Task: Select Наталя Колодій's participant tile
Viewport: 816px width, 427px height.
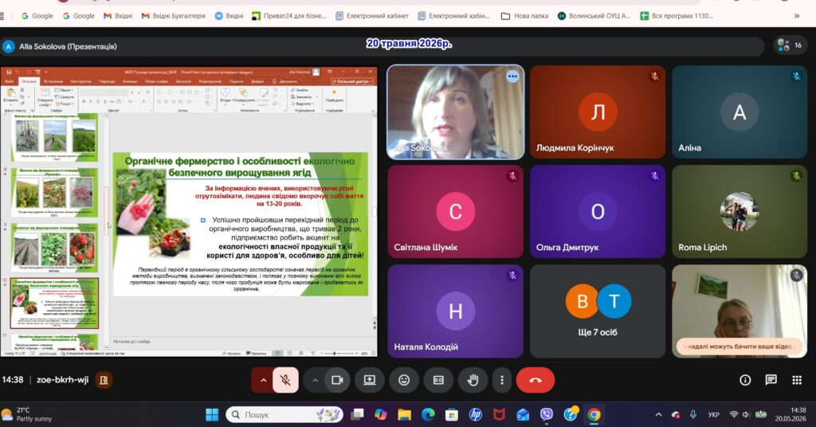Action: pos(455,311)
